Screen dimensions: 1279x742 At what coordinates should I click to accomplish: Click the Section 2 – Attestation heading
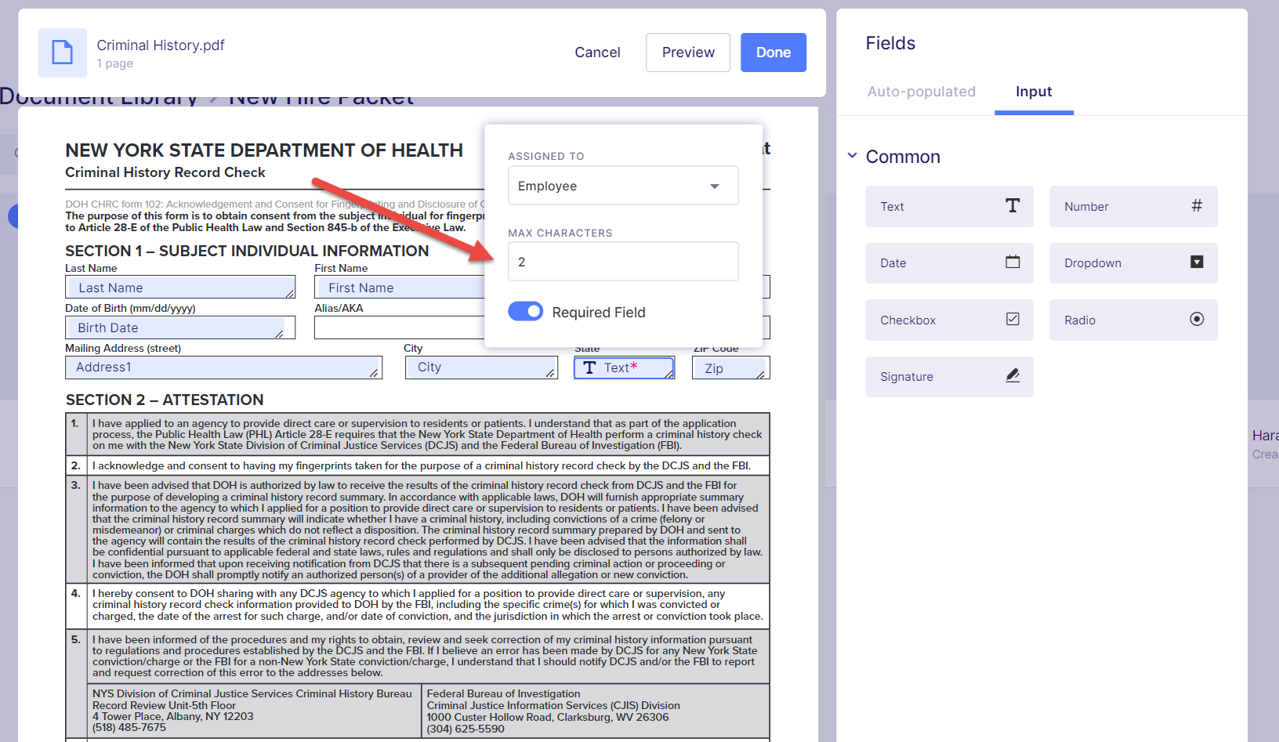pos(165,400)
